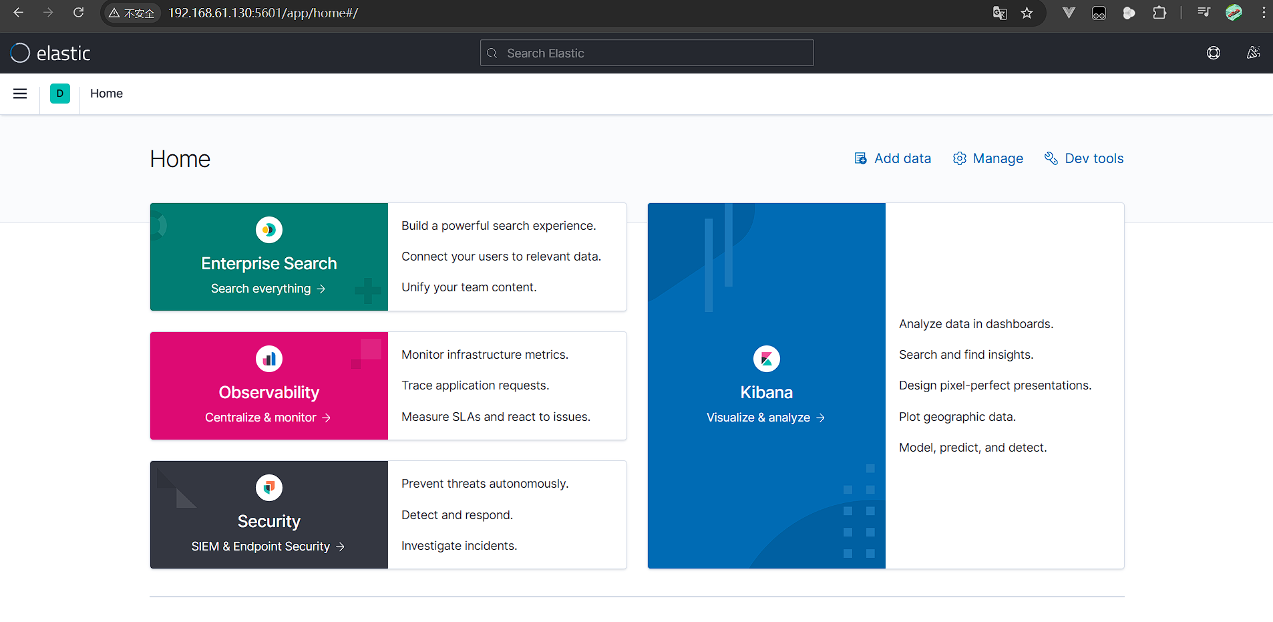Open the Add data link
This screenshot has width=1273, height=622.
[x=893, y=158]
